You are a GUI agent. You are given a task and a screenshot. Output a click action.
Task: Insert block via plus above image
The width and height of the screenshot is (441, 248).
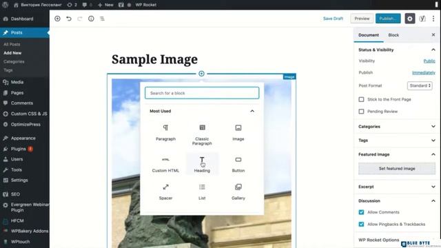(x=201, y=74)
